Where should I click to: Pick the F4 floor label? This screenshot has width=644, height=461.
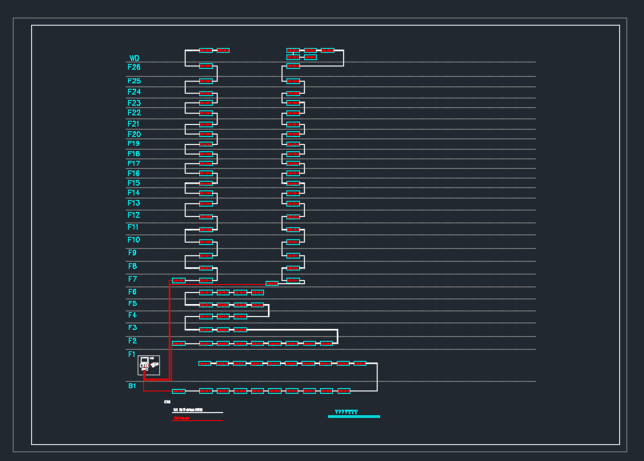(132, 315)
